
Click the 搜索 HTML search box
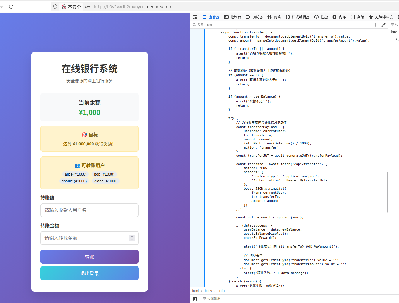point(281,25)
